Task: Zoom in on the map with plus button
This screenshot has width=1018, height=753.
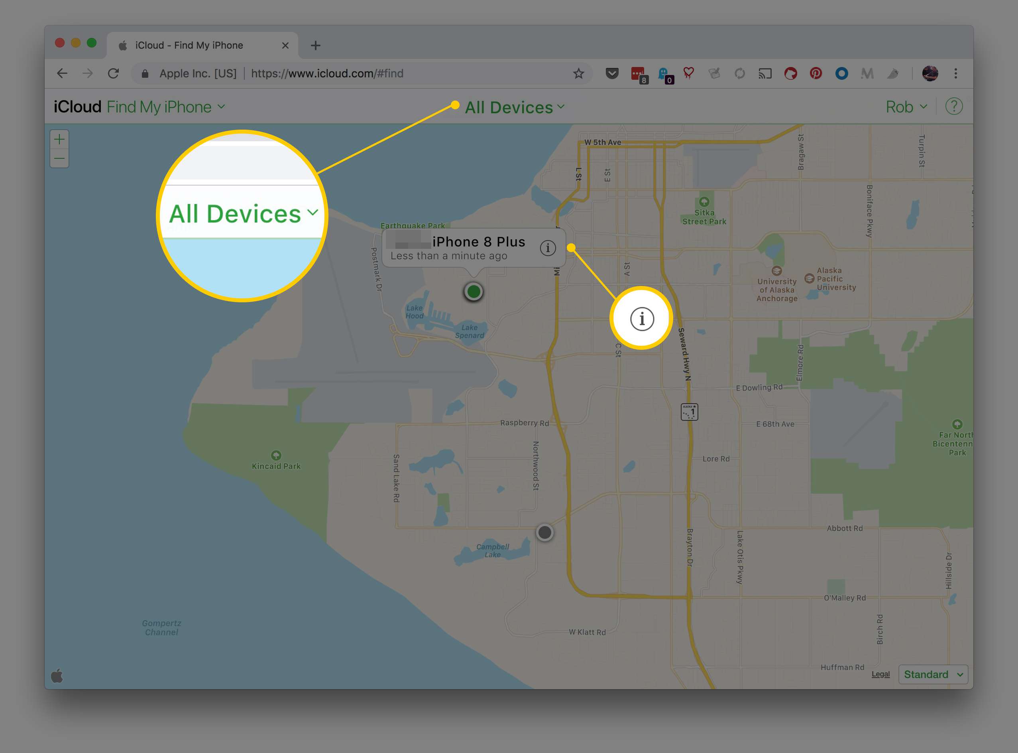Action: (59, 140)
